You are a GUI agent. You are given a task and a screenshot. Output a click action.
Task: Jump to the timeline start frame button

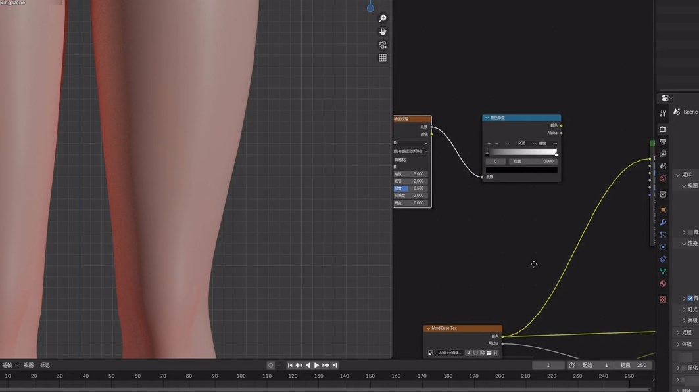click(290, 365)
